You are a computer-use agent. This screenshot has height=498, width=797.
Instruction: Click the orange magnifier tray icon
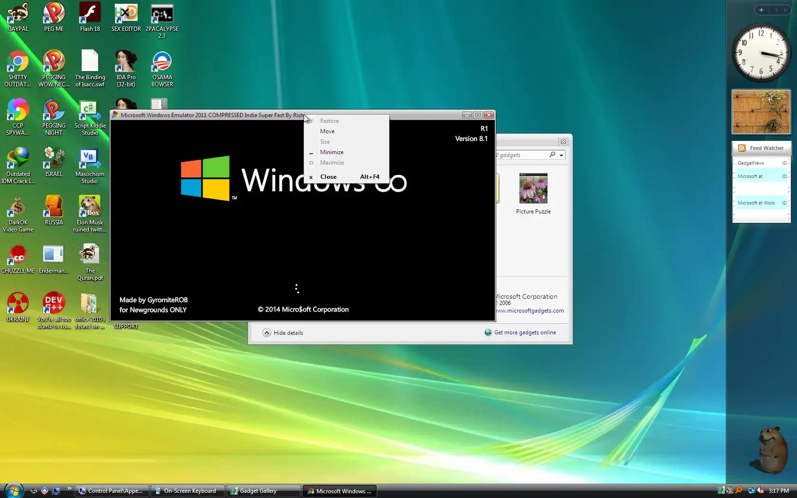point(739,490)
